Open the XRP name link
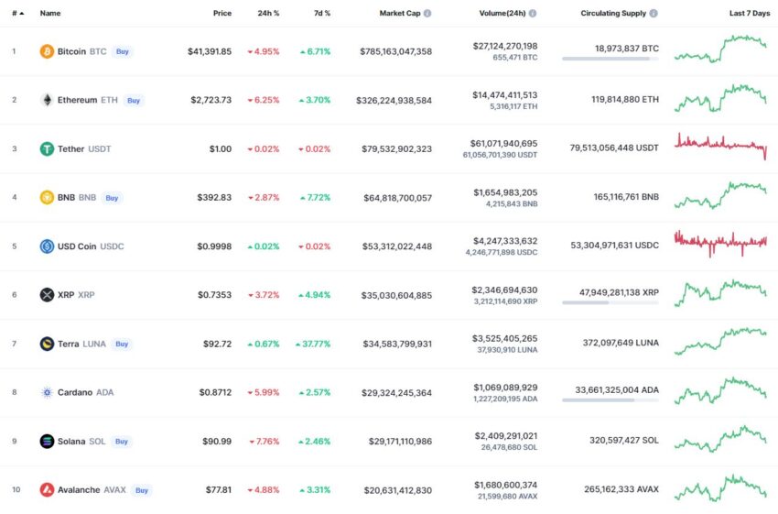The image size is (778, 514). (x=76, y=294)
